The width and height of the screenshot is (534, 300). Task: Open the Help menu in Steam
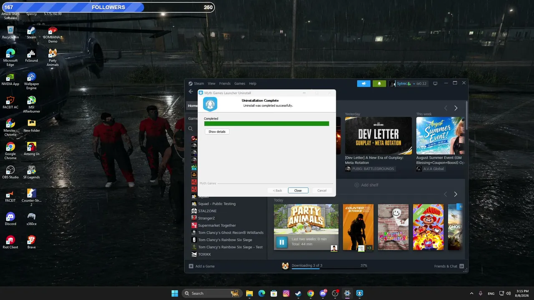click(x=252, y=83)
